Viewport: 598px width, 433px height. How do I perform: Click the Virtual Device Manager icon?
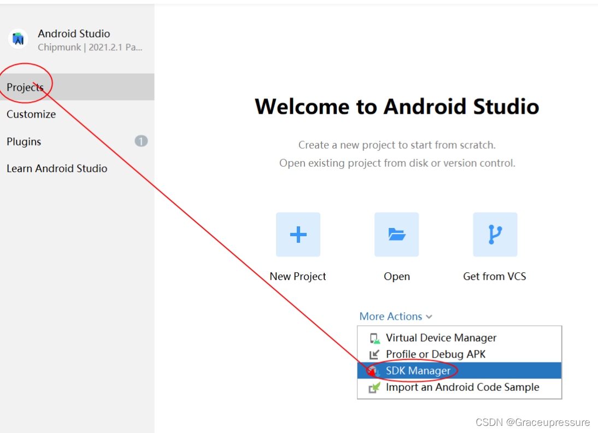click(x=374, y=338)
